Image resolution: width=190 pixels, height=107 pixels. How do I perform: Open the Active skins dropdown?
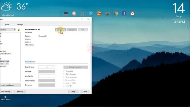[x=8, y=30]
